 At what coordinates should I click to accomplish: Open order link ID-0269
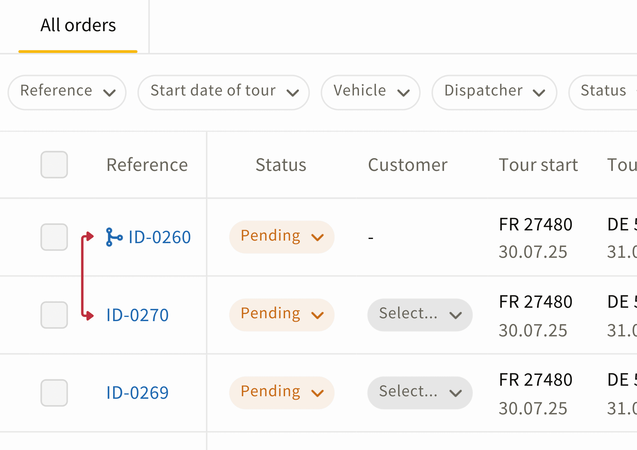tap(137, 393)
